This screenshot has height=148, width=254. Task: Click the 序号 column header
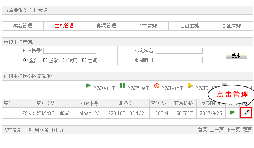[x=9, y=103]
